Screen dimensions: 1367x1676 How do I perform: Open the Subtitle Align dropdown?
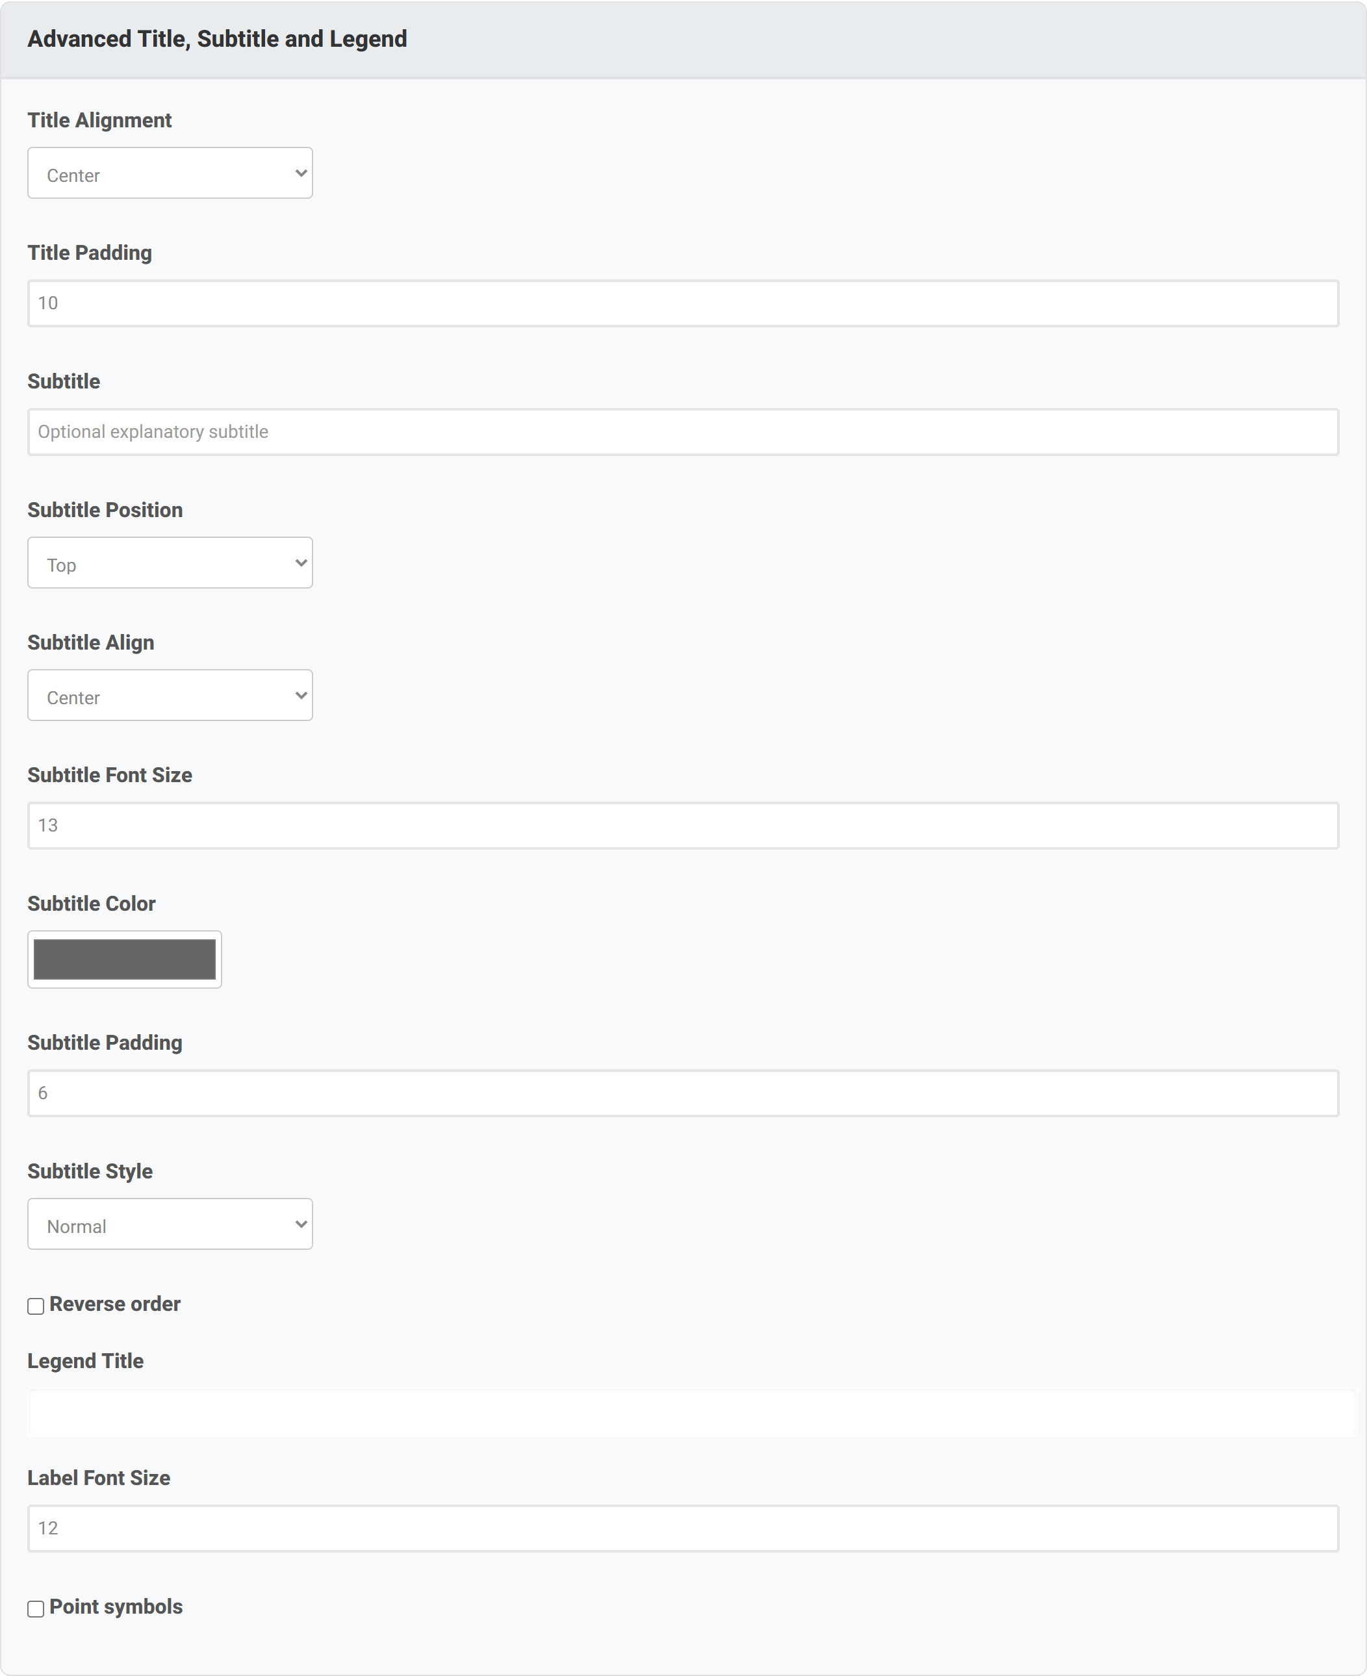click(170, 695)
